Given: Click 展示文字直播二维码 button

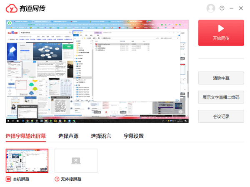Looking at the screenshot, I should (221, 97).
